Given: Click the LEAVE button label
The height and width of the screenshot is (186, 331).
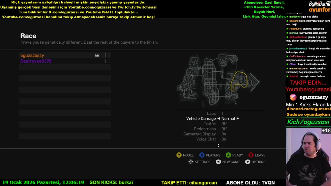Looking at the screenshot, I should (260, 155).
